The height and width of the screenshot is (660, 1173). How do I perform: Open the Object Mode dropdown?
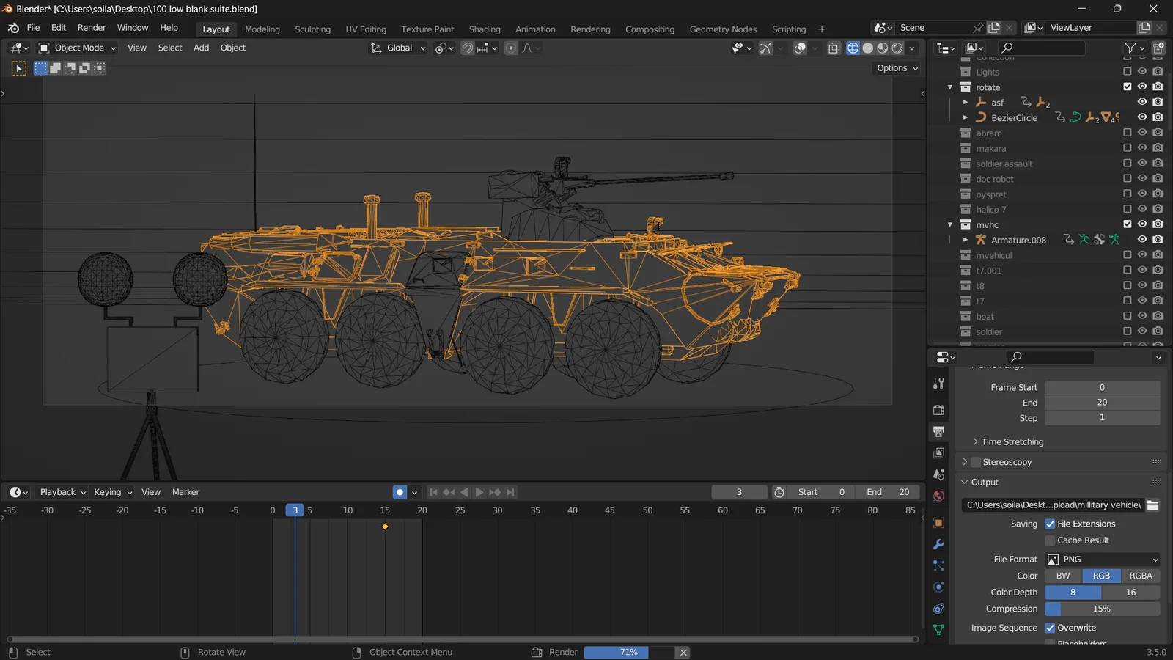[76, 48]
